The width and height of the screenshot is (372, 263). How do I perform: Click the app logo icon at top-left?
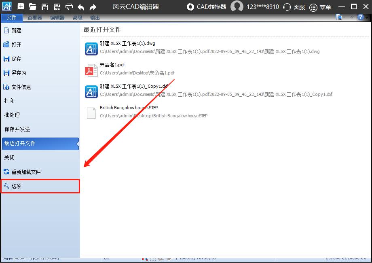tap(7, 6)
